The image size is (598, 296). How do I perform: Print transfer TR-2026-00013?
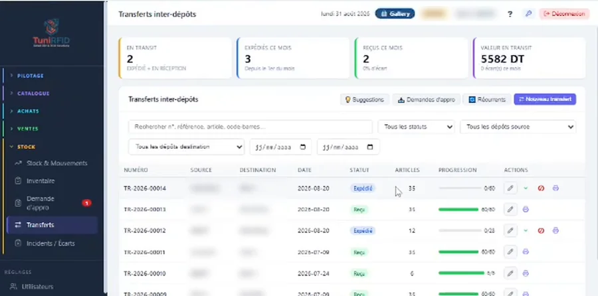[526, 210]
